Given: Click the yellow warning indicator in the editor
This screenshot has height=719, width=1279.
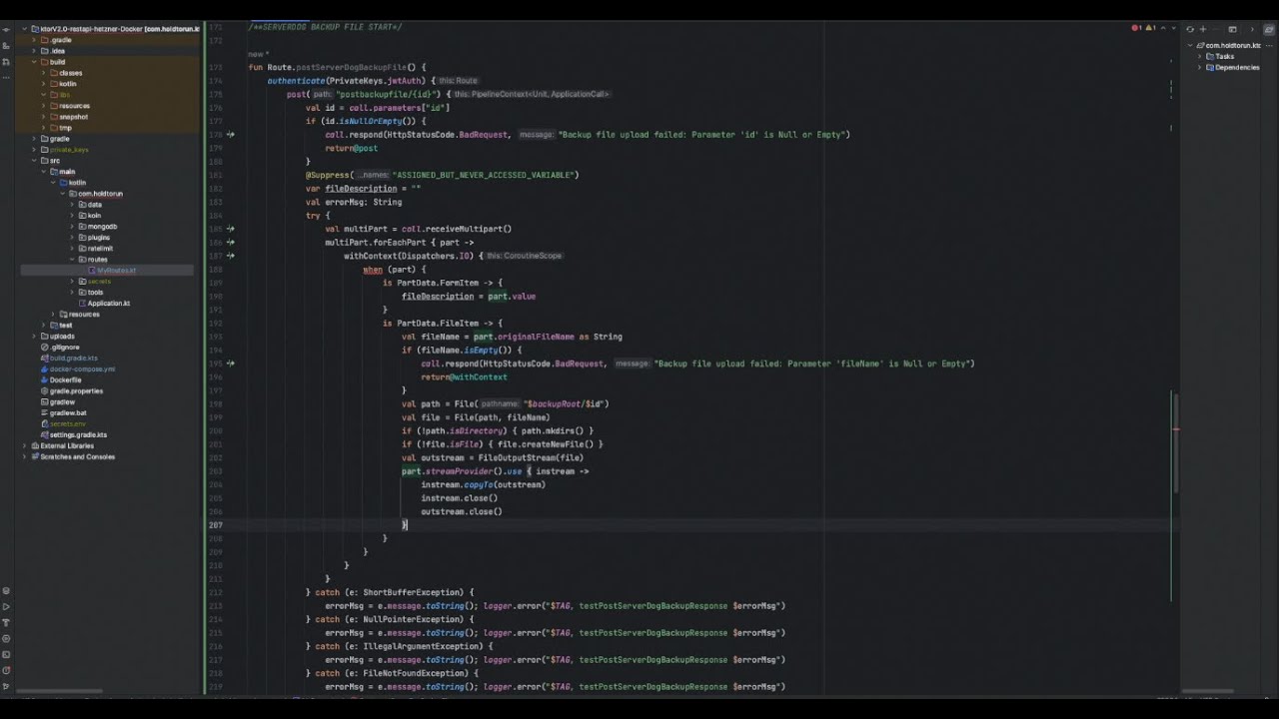Looking at the screenshot, I should pyautogui.click(x=1150, y=28).
